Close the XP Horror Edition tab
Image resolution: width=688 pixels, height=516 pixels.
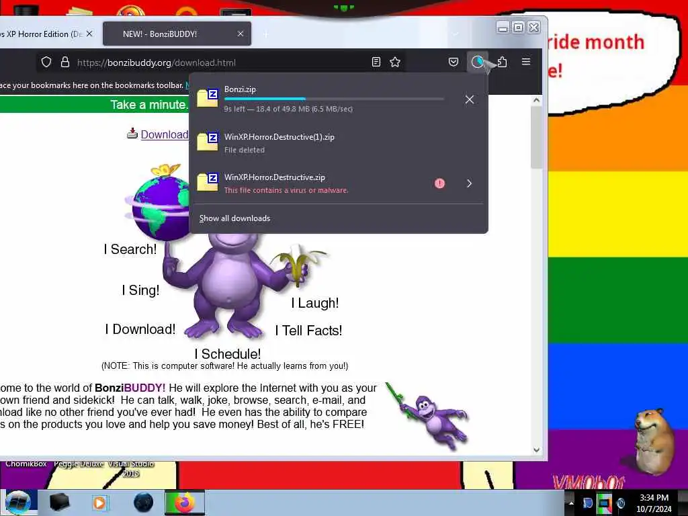tap(89, 34)
